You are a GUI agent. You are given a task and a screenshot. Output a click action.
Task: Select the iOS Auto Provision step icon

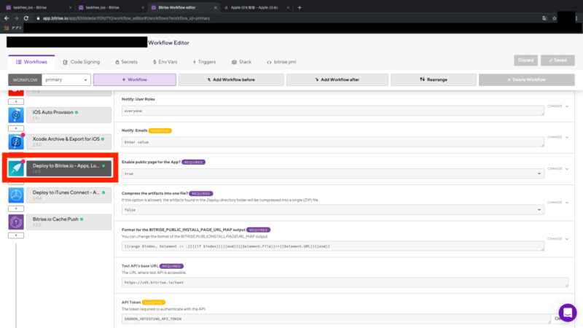coord(16,115)
